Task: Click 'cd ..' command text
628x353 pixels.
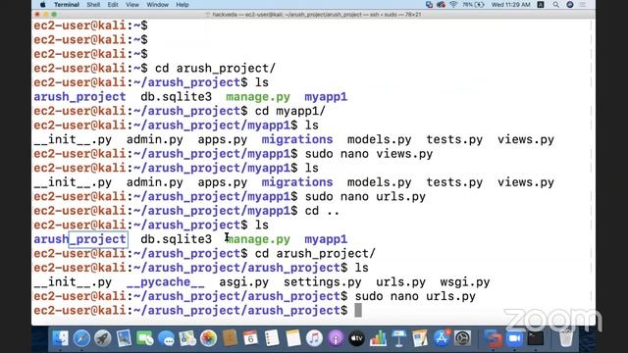Action: (322, 211)
